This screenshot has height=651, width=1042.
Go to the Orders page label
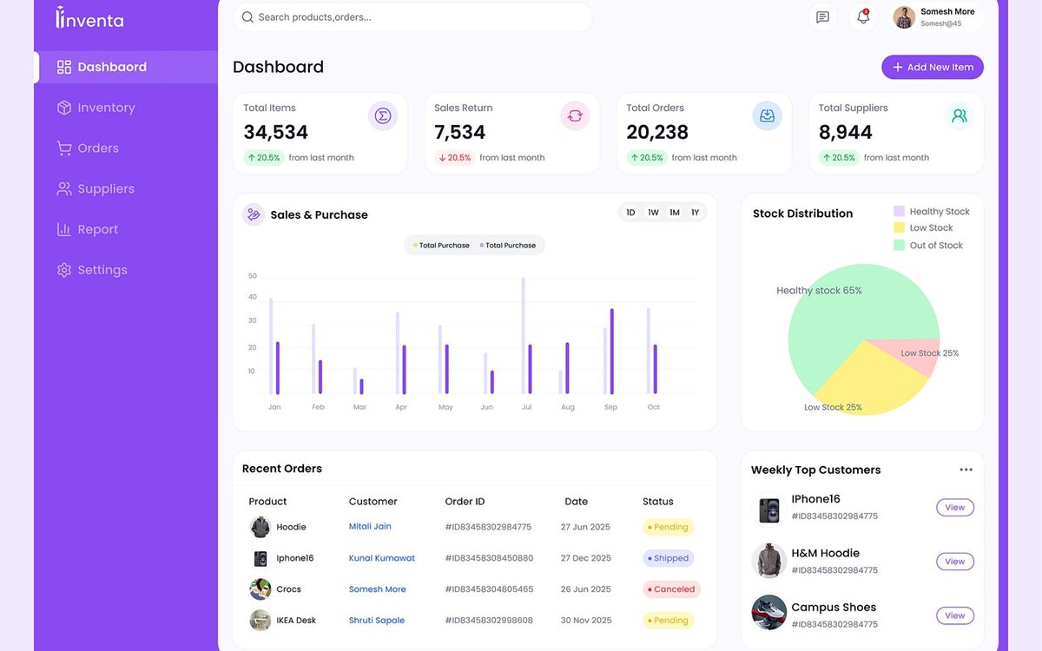[x=98, y=148]
